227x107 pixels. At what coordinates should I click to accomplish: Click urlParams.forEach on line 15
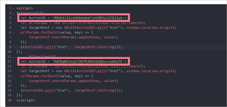[38, 76]
